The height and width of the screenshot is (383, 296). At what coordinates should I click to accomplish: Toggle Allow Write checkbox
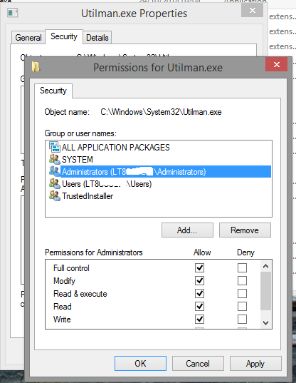point(199,319)
